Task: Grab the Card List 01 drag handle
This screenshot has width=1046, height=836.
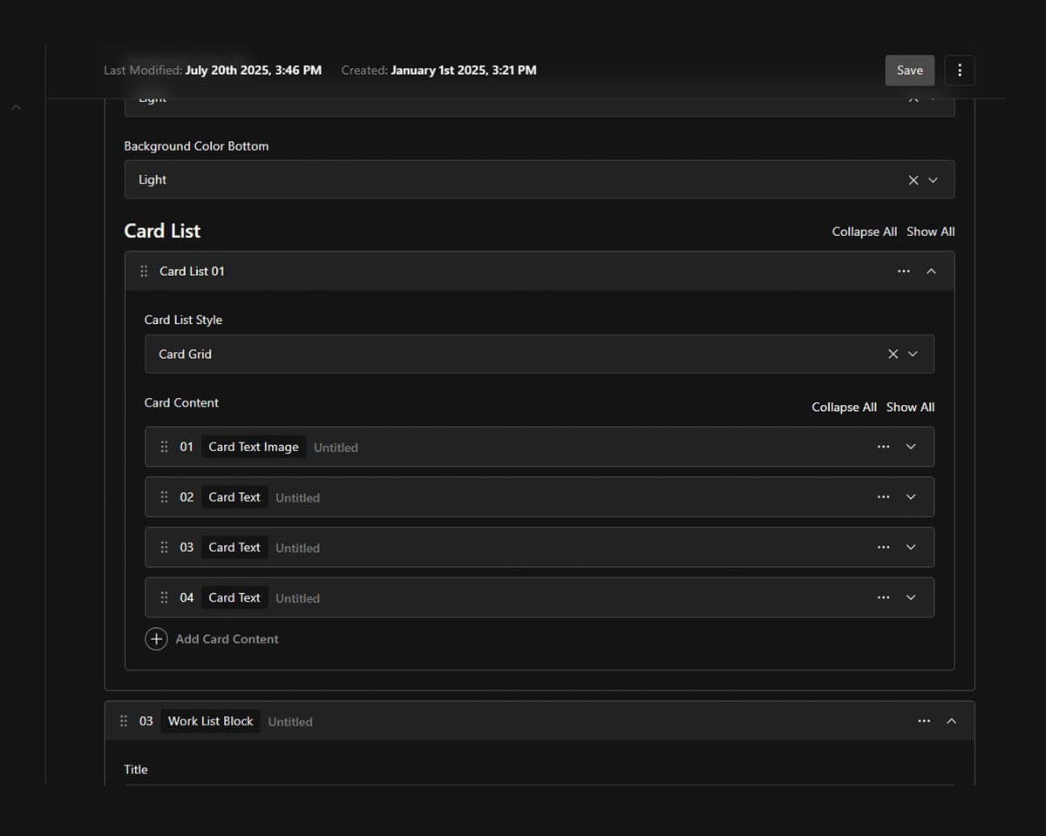Action: [144, 272]
